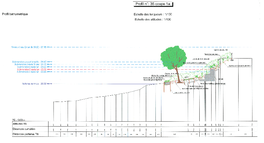
Task: Click the 'PC : 13.00 m' reference text
Action: click(19, 120)
